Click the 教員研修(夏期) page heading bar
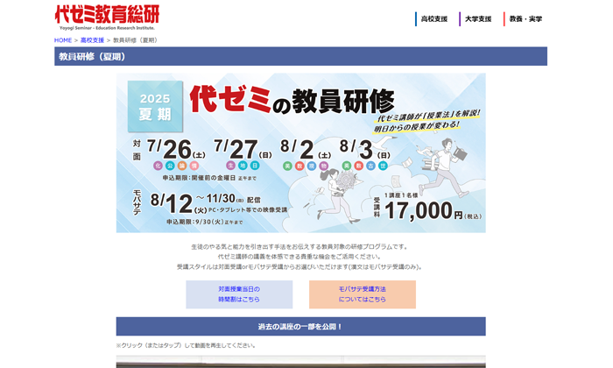Viewport: 613px width, 368px height. pos(300,56)
